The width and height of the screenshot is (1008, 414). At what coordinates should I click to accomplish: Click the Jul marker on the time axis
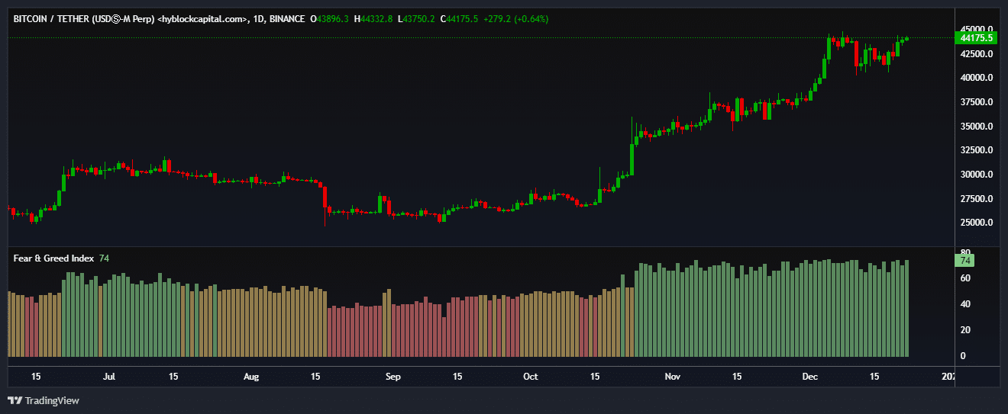coord(109,377)
